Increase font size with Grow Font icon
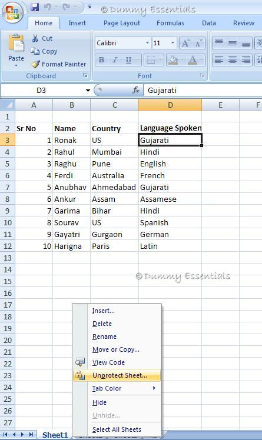 click(185, 43)
